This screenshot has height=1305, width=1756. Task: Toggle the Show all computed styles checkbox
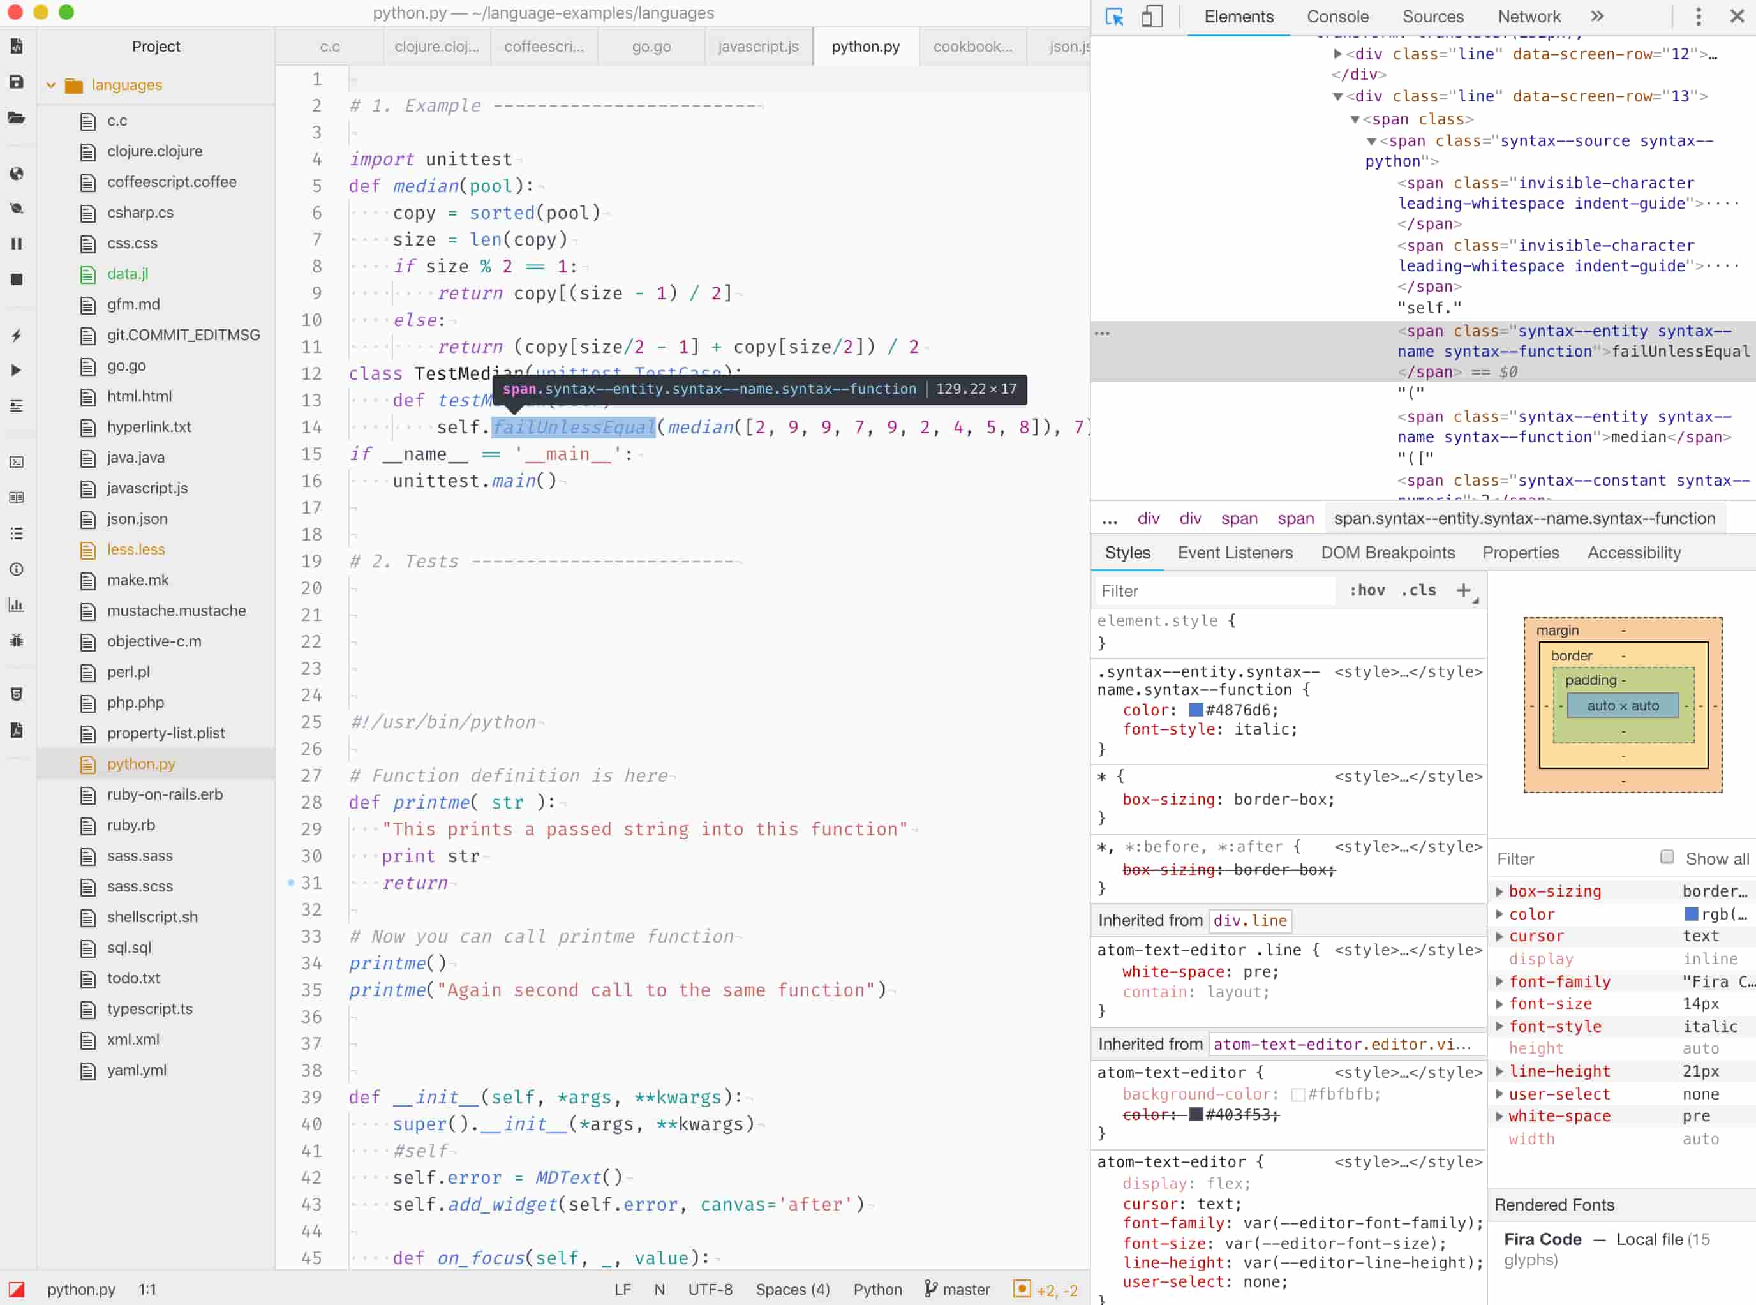(1667, 857)
